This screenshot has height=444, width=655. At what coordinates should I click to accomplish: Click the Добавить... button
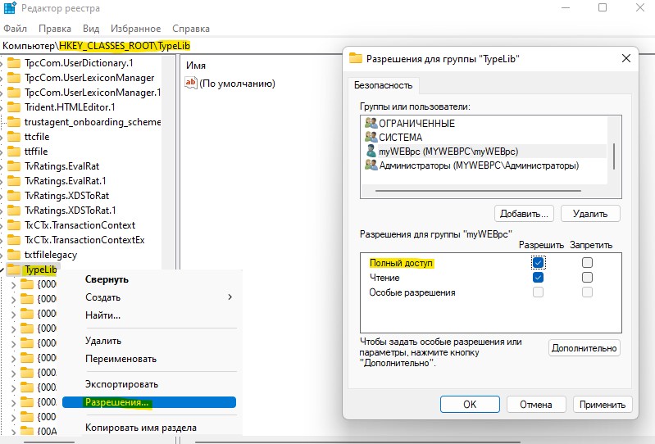tap(524, 214)
